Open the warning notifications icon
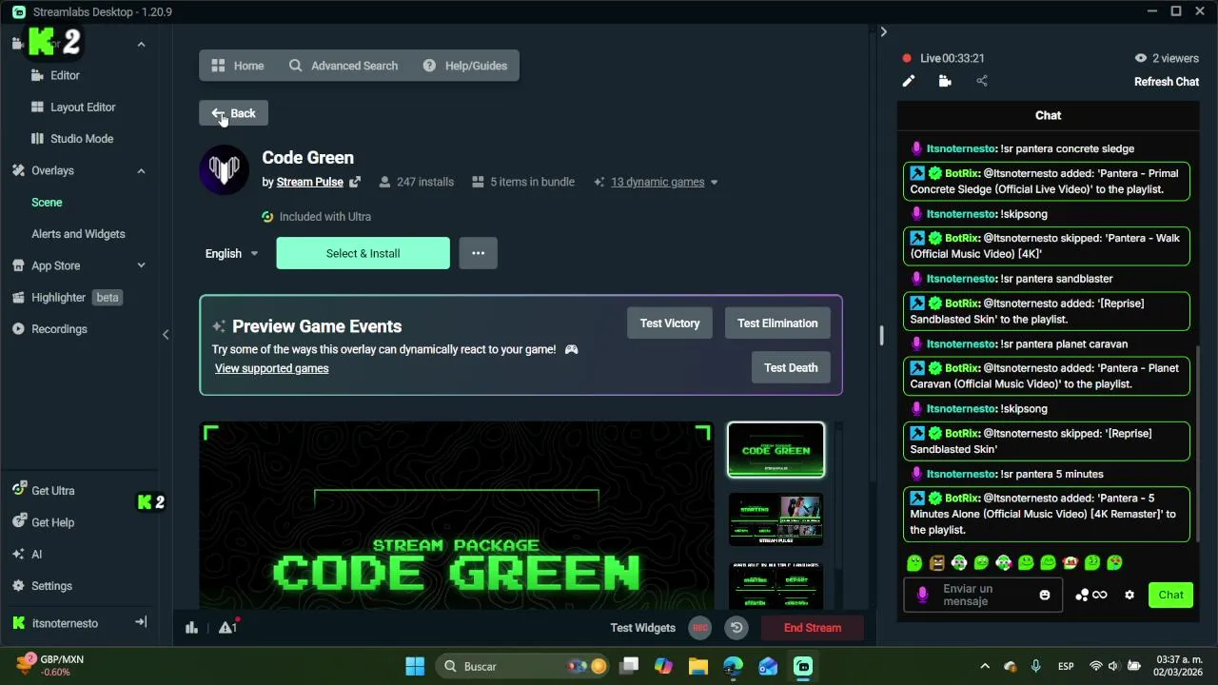This screenshot has width=1218, height=685. [227, 627]
